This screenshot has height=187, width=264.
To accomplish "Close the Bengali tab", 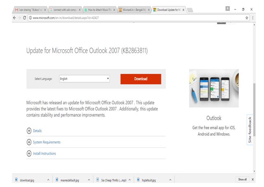I will 149,10.
